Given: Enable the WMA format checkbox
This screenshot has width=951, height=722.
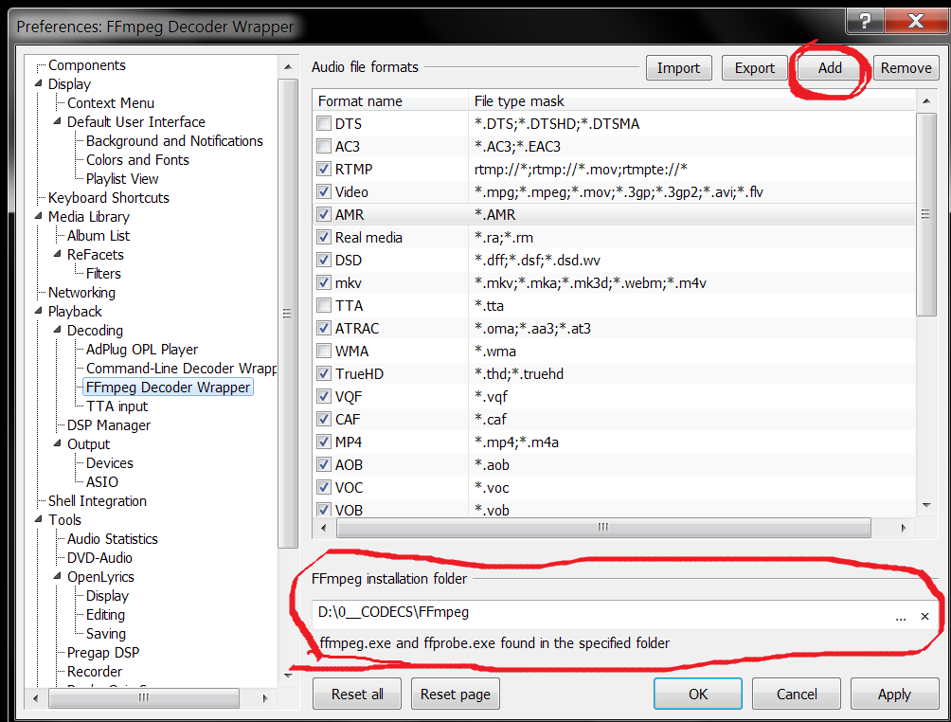Looking at the screenshot, I should (325, 352).
